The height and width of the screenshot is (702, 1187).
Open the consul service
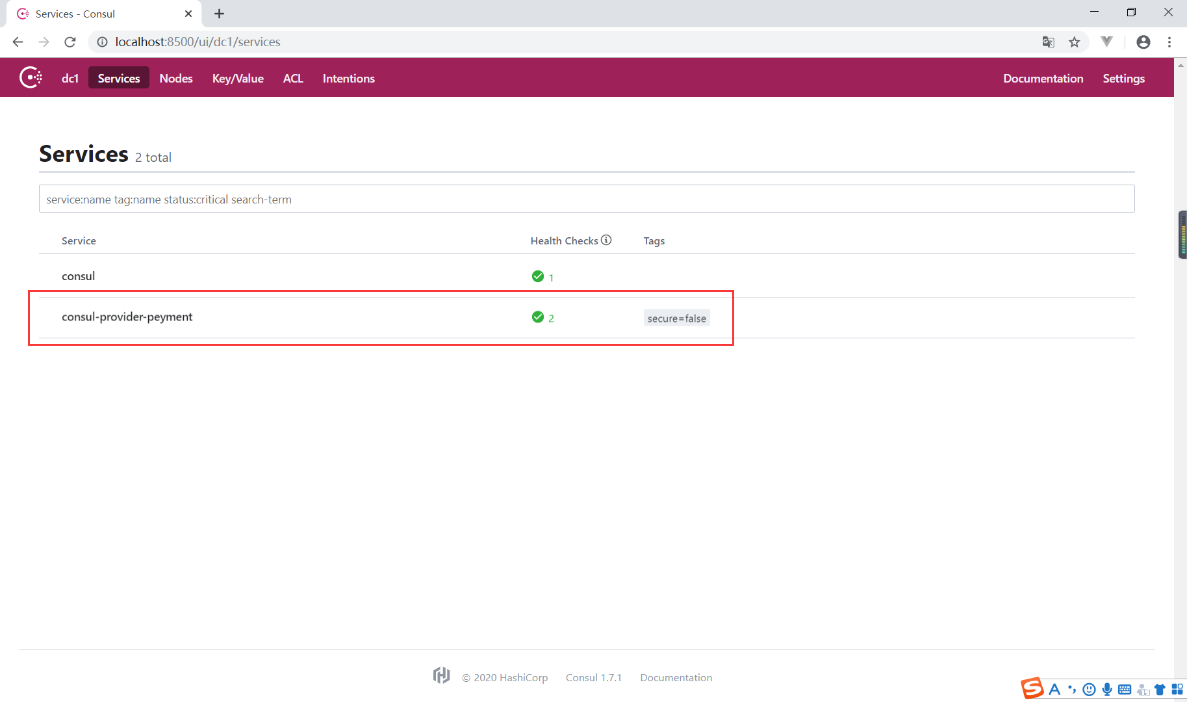(x=79, y=276)
